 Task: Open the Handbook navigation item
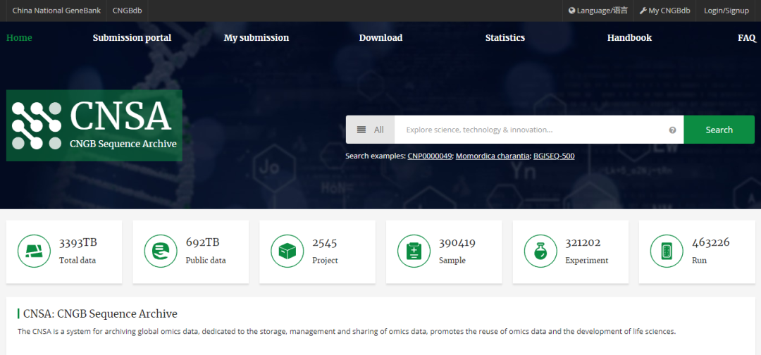coord(629,38)
